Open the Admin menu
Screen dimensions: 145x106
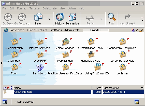(72, 8)
